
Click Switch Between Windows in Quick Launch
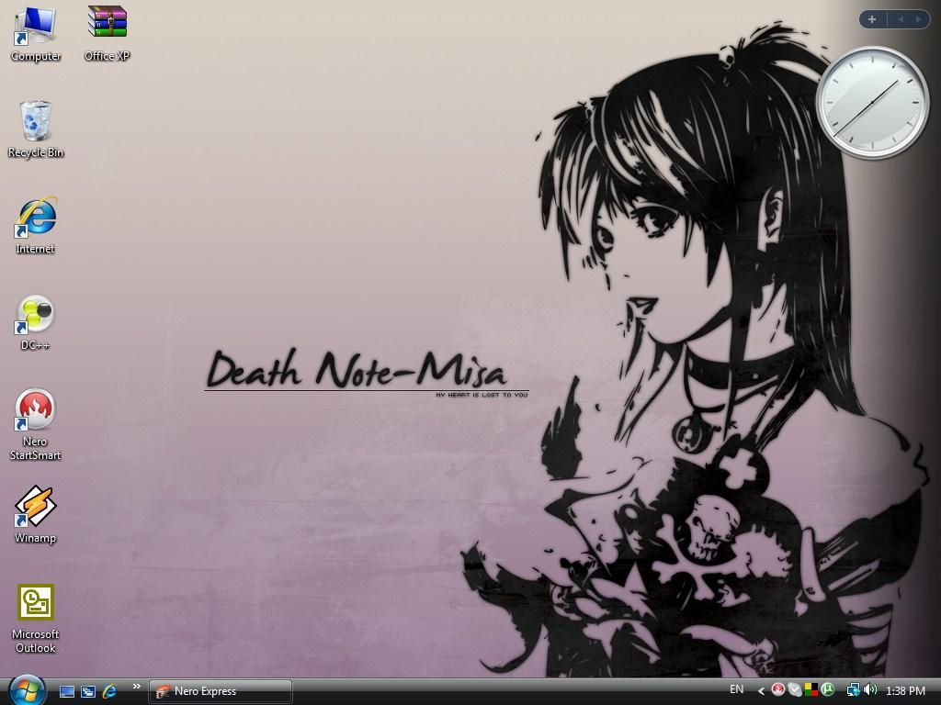pyautogui.click(x=87, y=691)
